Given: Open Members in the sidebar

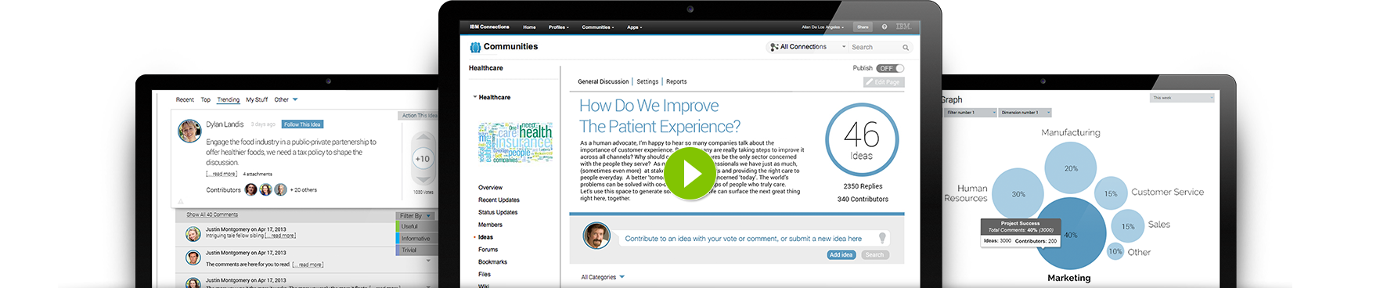Looking at the screenshot, I should click(x=491, y=225).
